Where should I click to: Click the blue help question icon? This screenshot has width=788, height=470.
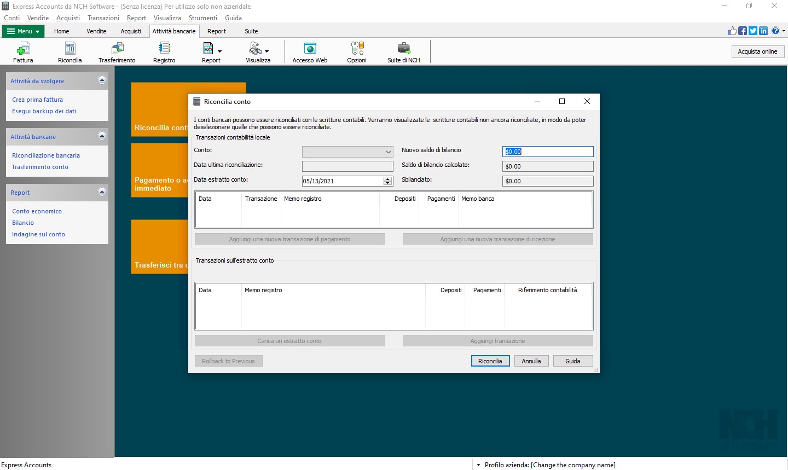tap(775, 31)
